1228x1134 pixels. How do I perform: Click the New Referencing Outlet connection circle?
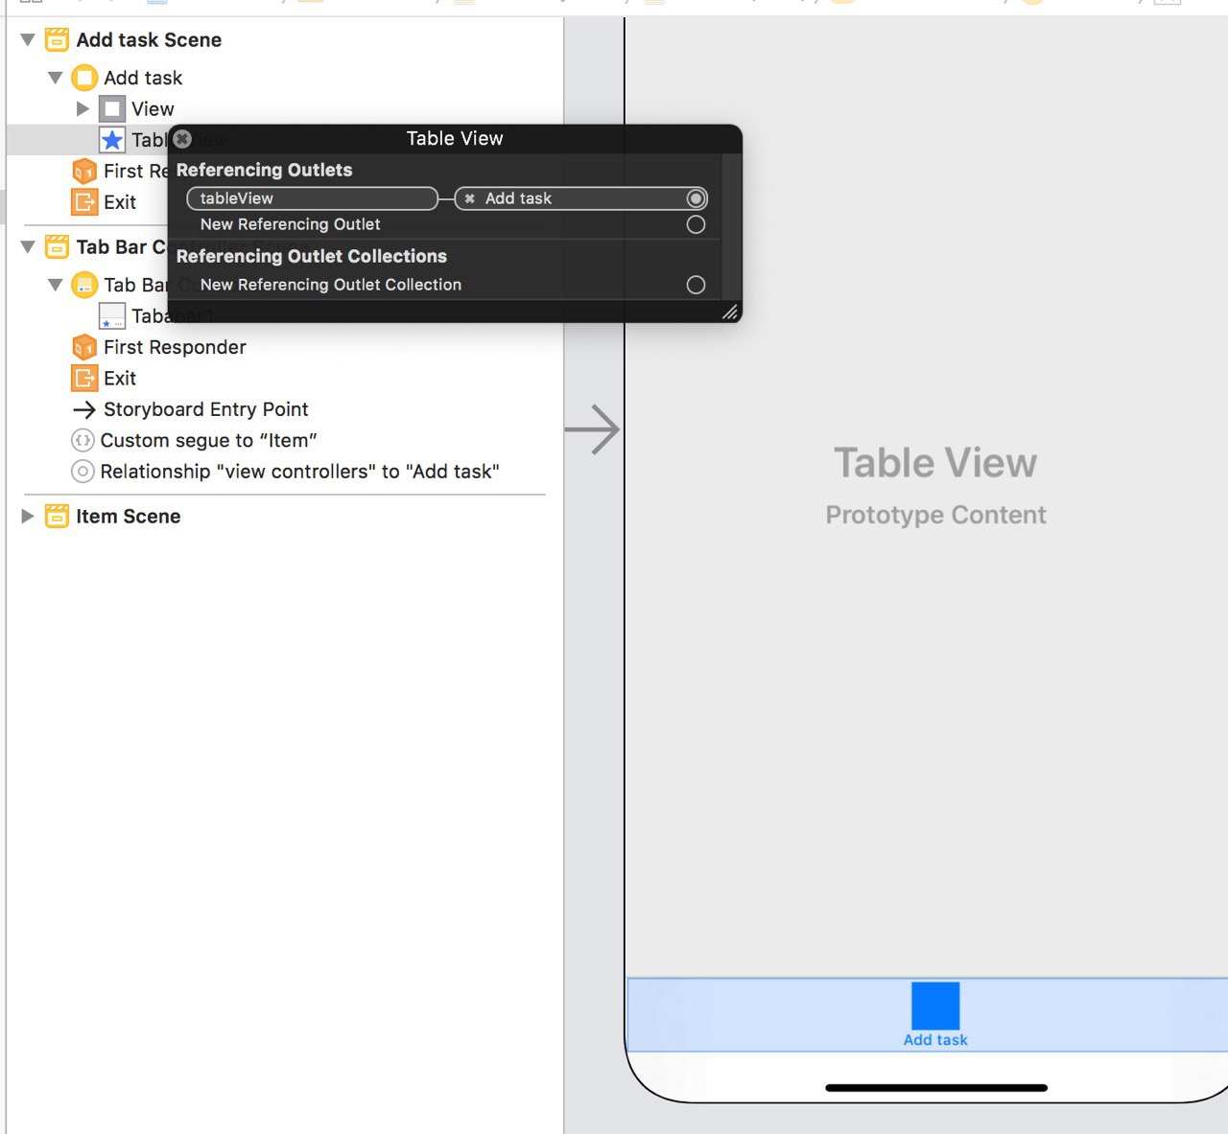(697, 224)
